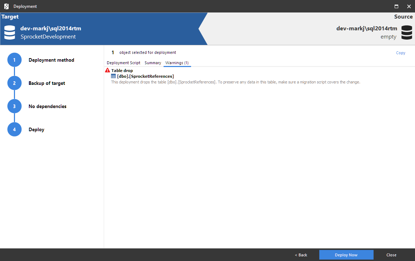Click the red warning triangle beside Table drop

click(x=107, y=70)
